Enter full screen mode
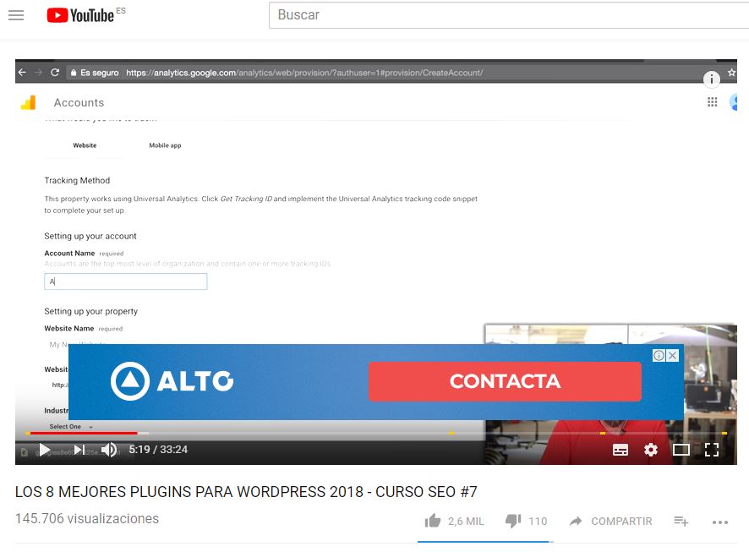Screen dimensions: 749x552 (712, 450)
